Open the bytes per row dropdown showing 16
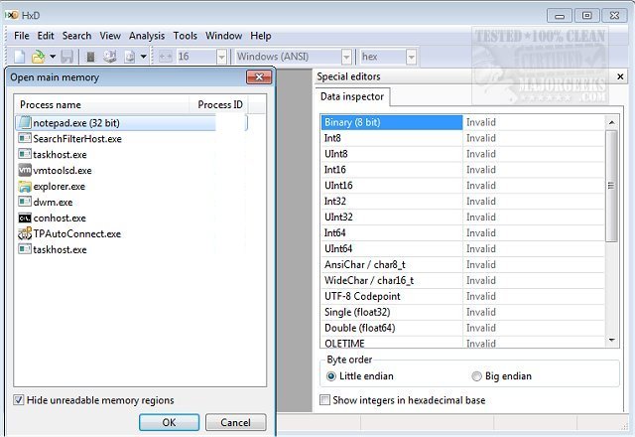 coord(221,57)
